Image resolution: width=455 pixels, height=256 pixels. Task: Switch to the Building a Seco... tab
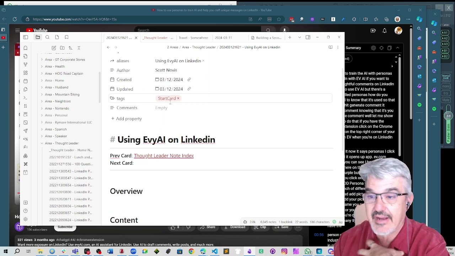pos(266,38)
